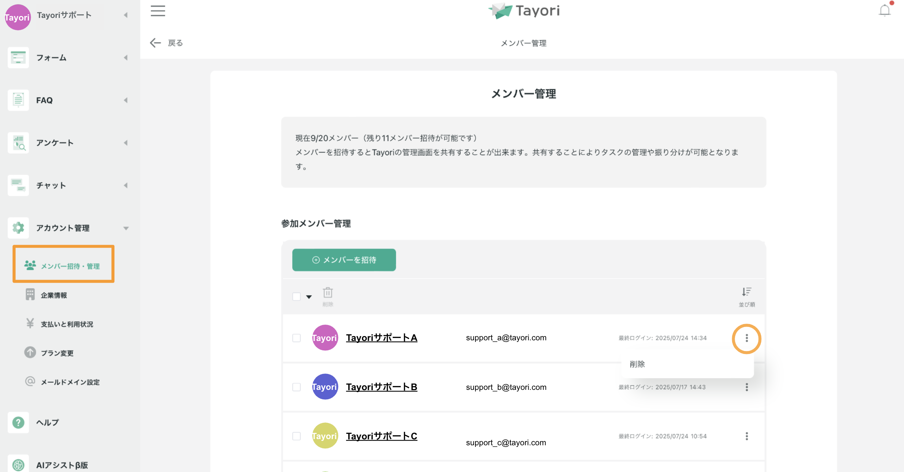Check the select-all members checkbox
Screen dimensions: 904x472
point(296,296)
